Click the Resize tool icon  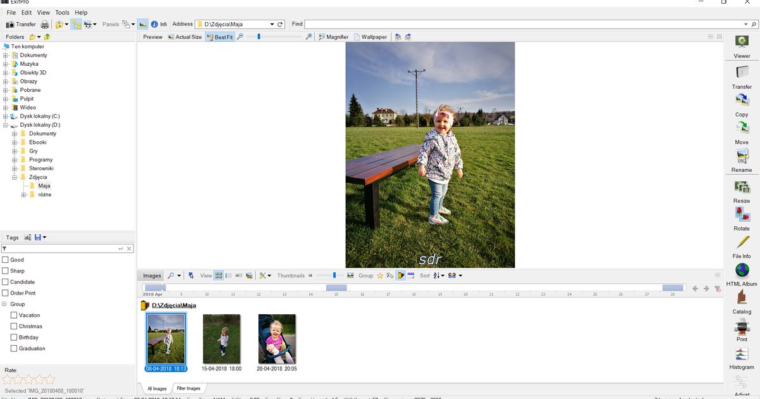click(x=742, y=187)
